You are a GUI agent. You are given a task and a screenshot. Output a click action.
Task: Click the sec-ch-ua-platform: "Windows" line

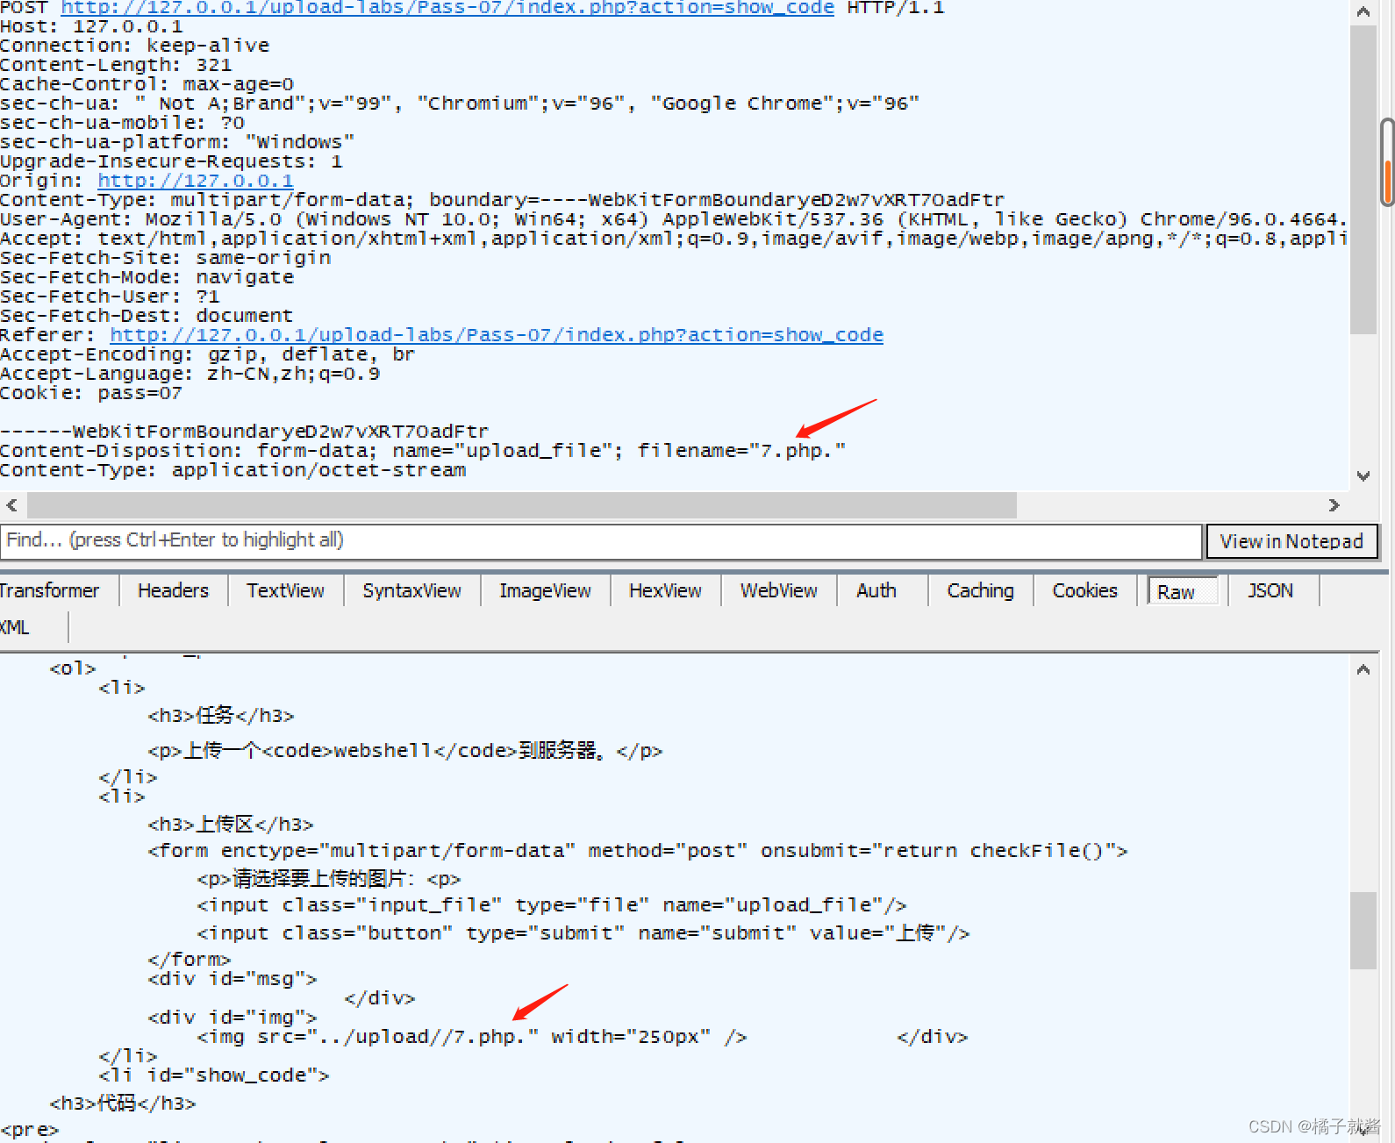177,142
